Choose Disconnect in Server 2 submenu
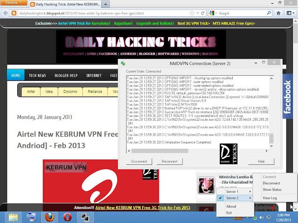The height and width of the screenshot is (223, 298). click(x=271, y=183)
